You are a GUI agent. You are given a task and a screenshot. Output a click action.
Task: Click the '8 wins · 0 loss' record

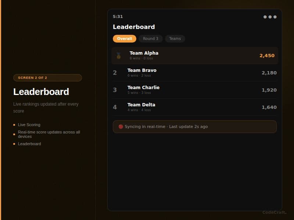click(141, 58)
